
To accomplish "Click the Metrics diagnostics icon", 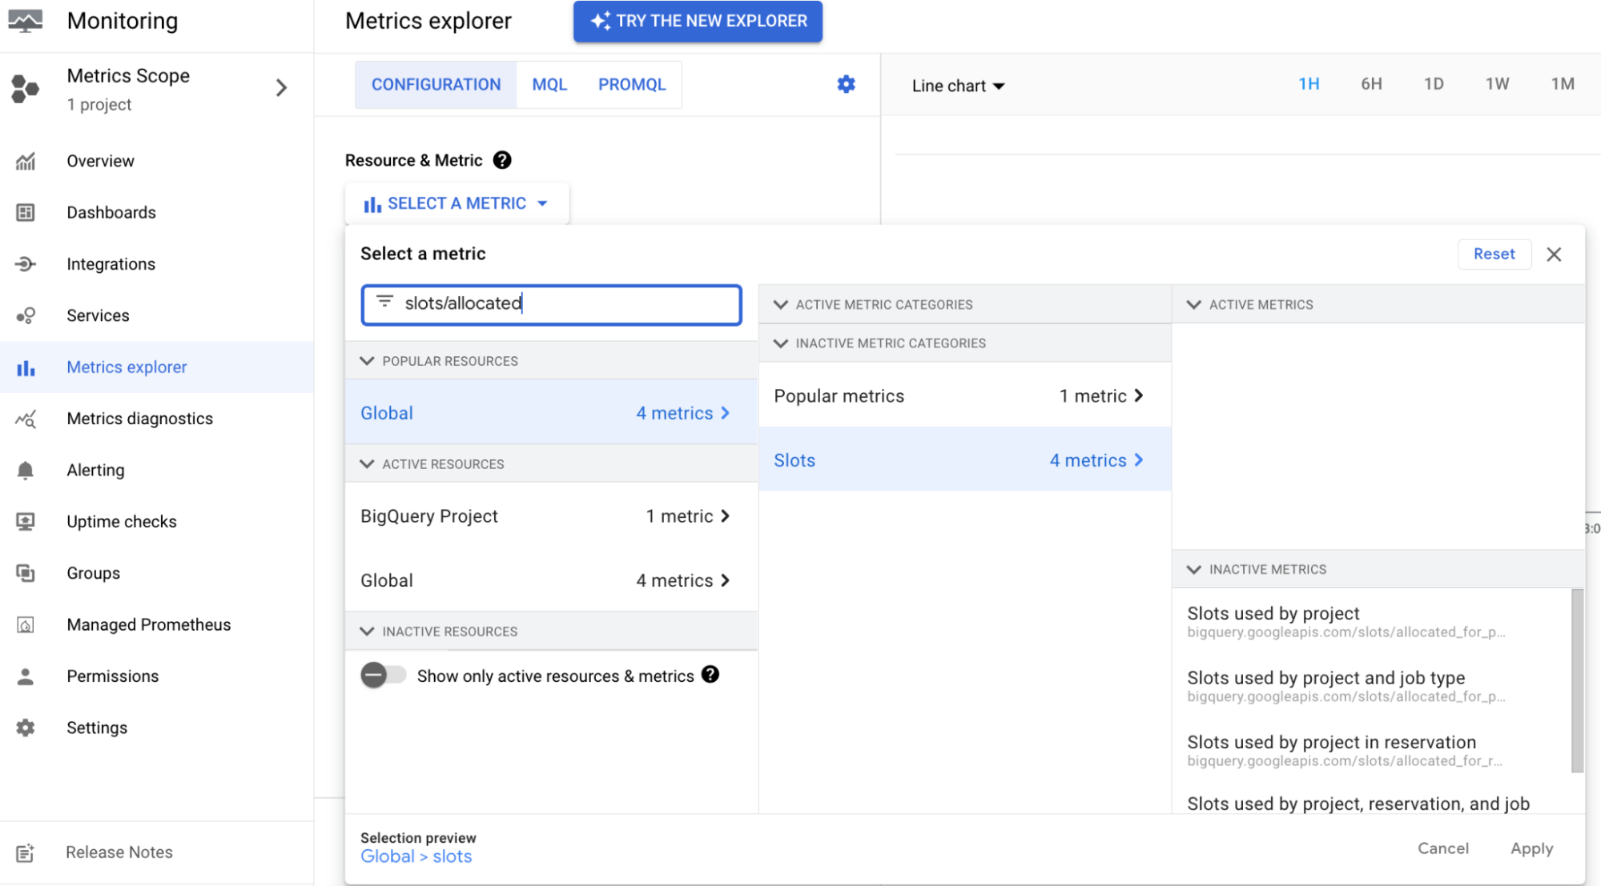I will tap(26, 418).
